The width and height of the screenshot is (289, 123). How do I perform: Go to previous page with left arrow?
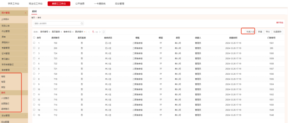(89, 32)
